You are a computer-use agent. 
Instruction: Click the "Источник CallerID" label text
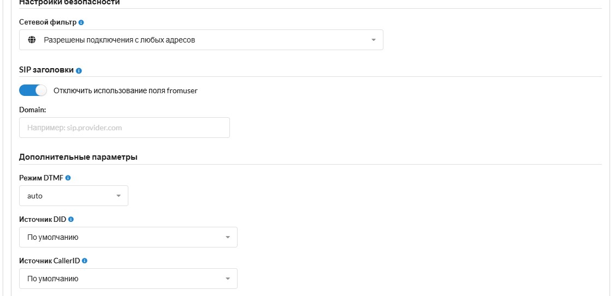[x=50, y=261]
